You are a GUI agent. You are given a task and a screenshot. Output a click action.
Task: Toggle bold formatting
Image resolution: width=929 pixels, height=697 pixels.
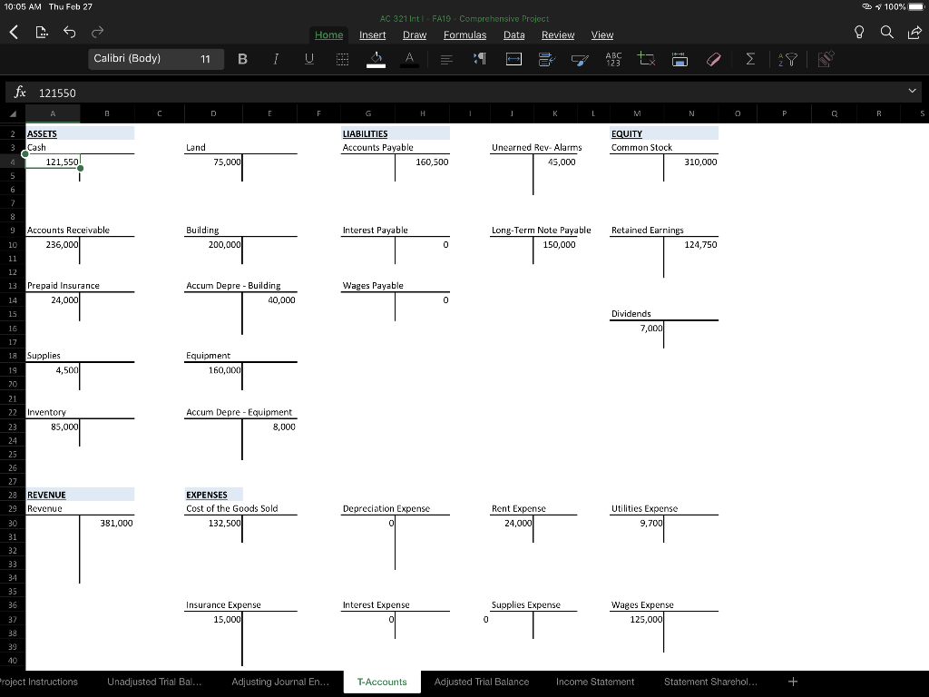point(242,59)
